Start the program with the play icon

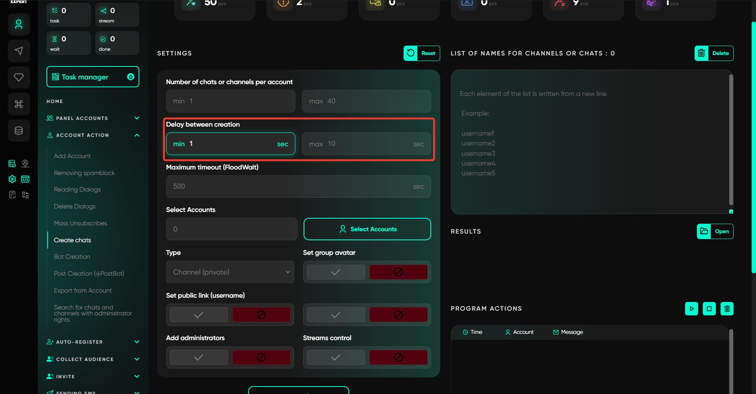(x=691, y=309)
